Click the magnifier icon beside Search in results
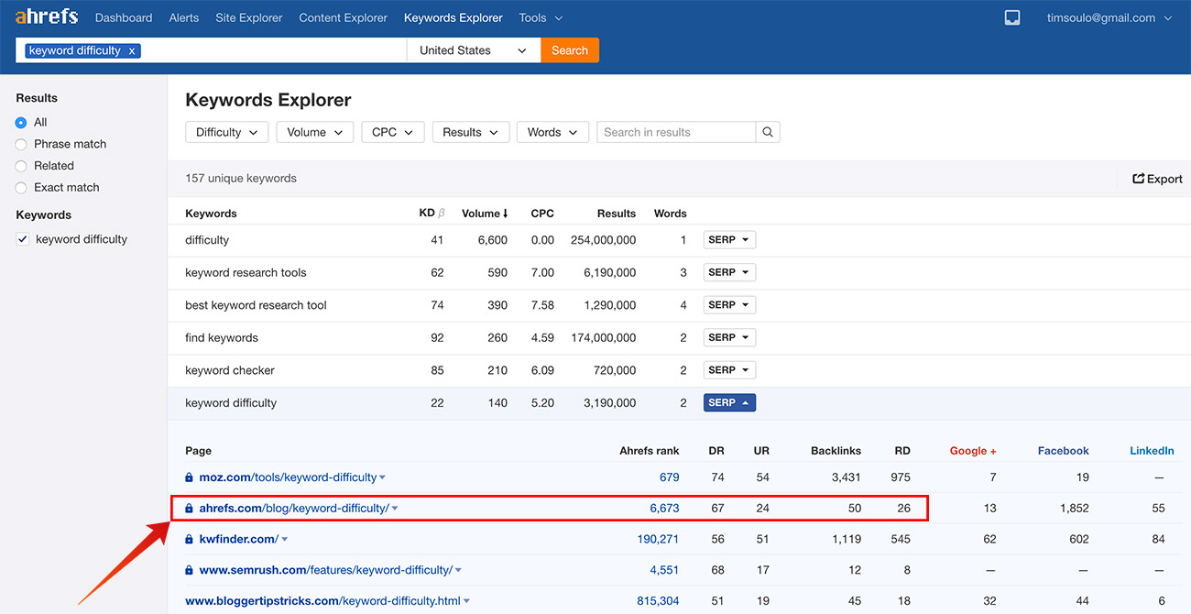The width and height of the screenshot is (1191, 614). [x=768, y=132]
